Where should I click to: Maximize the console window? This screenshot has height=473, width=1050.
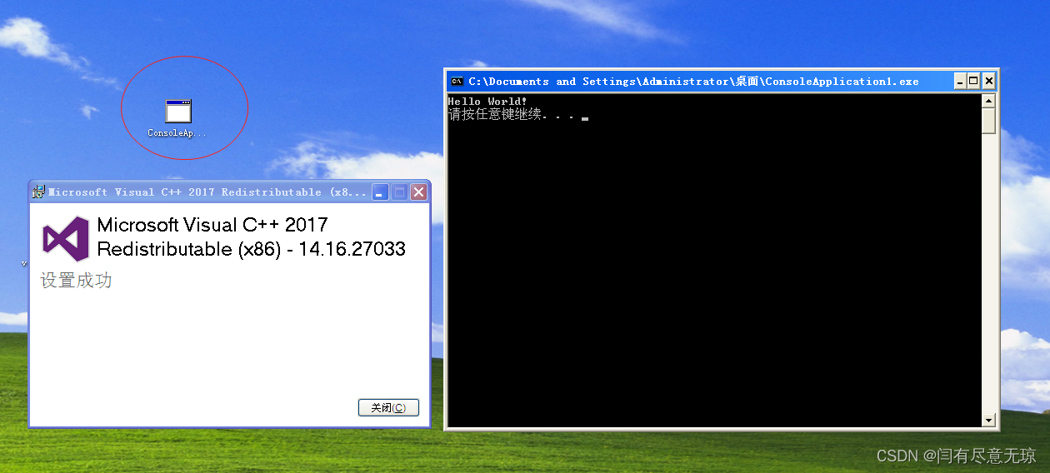[973, 81]
